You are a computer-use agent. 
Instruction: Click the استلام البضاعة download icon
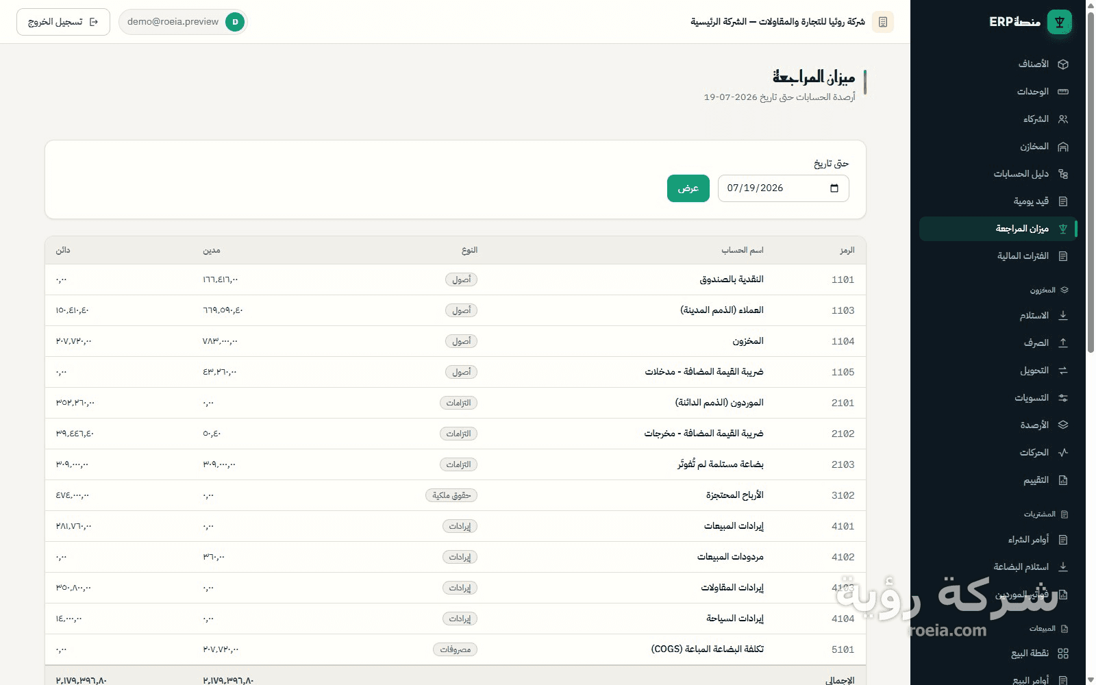[1063, 567]
